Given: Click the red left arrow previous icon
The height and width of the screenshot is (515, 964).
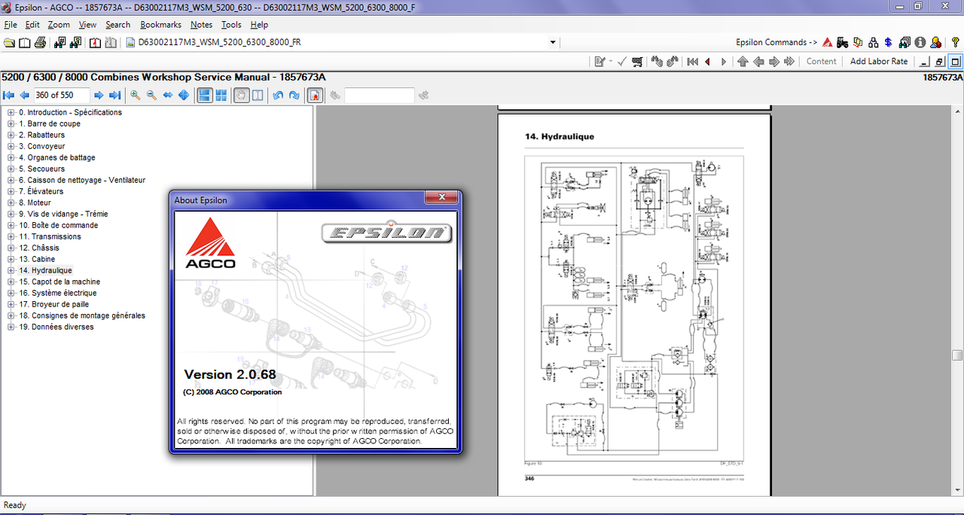Looking at the screenshot, I should 708,62.
